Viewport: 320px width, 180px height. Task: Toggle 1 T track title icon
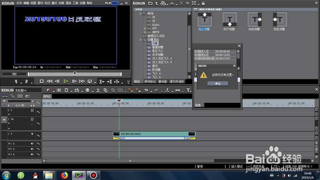32,134
